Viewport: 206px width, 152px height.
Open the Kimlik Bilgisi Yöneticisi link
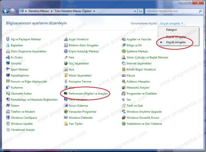141,70
